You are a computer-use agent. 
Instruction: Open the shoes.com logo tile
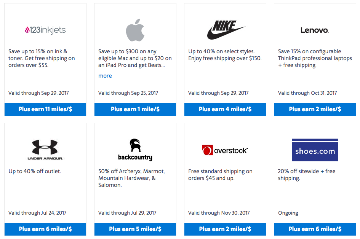(315, 150)
